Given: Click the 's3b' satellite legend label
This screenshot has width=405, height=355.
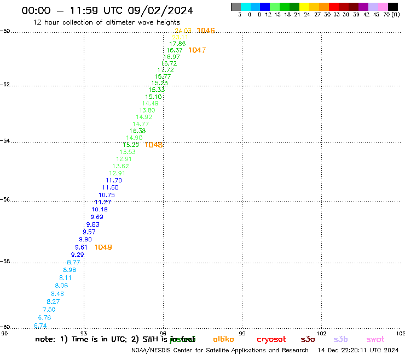Looking at the screenshot, I should coord(340,339).
